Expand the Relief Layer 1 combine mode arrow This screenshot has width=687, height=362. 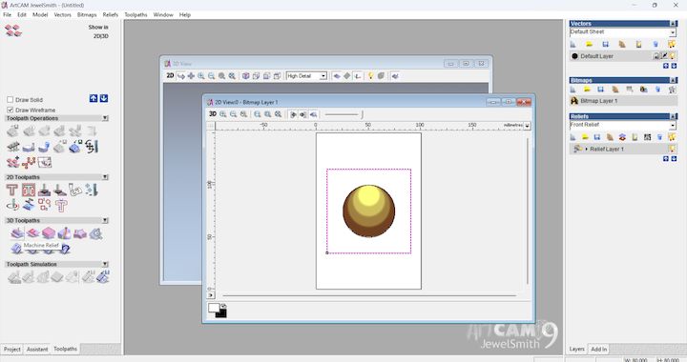587,149
